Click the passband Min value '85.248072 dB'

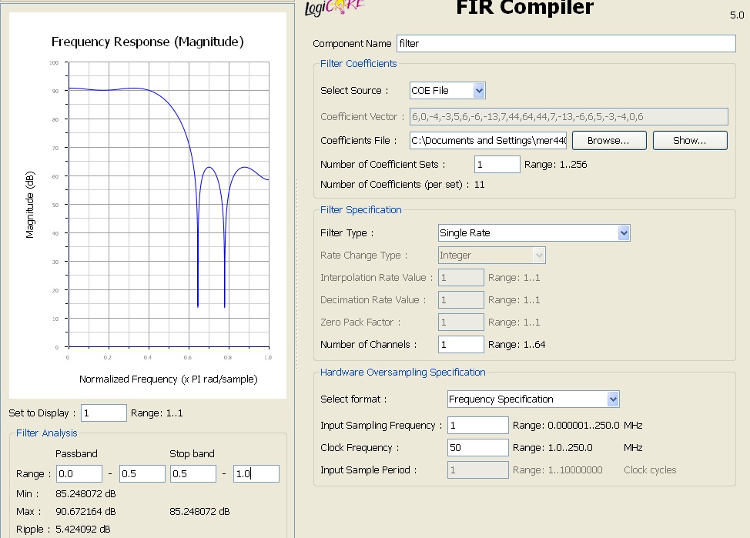click(85, 493)
